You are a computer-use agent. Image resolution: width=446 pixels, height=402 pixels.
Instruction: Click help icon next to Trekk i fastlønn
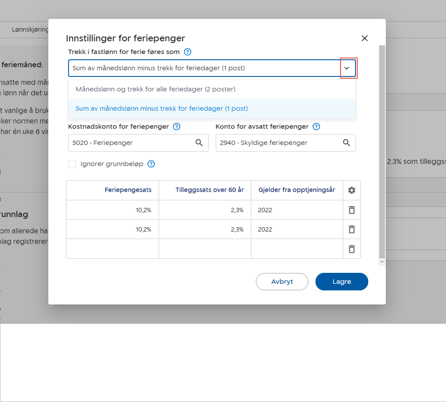pos(188,52)
